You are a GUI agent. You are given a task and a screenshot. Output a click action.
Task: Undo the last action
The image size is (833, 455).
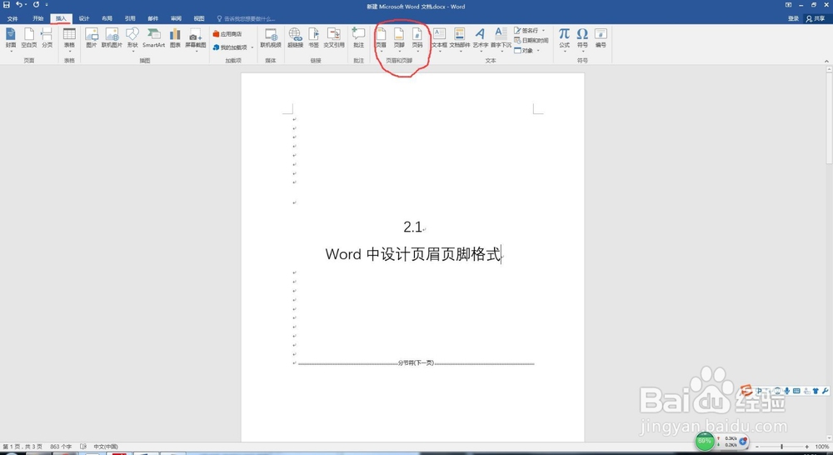click(x=19, y=5)
